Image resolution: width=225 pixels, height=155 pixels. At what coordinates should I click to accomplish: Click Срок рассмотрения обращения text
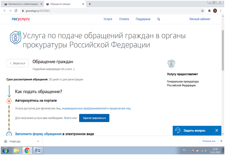27,79
